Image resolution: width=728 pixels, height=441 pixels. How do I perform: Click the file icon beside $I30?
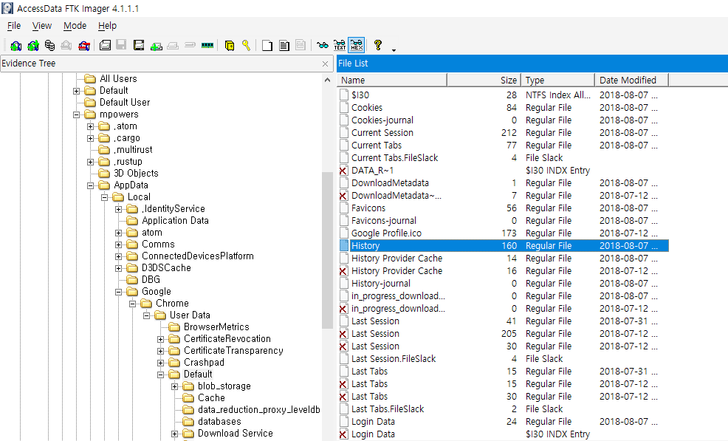[343, 95]
